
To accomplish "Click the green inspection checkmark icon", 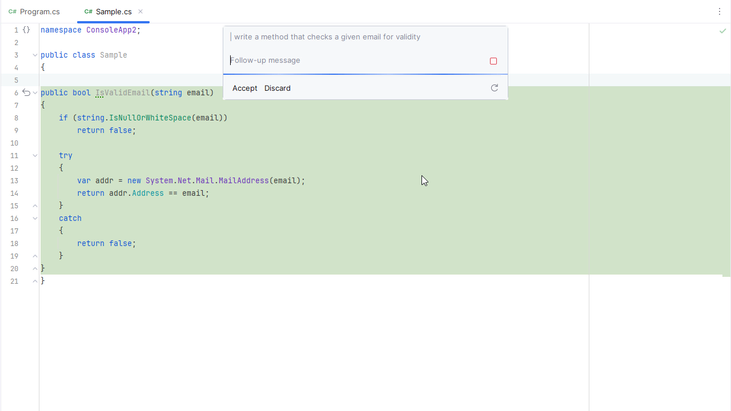I will pos(723,31).
